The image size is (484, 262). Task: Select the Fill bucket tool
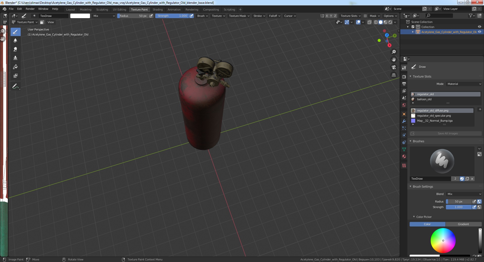point(15,67)
